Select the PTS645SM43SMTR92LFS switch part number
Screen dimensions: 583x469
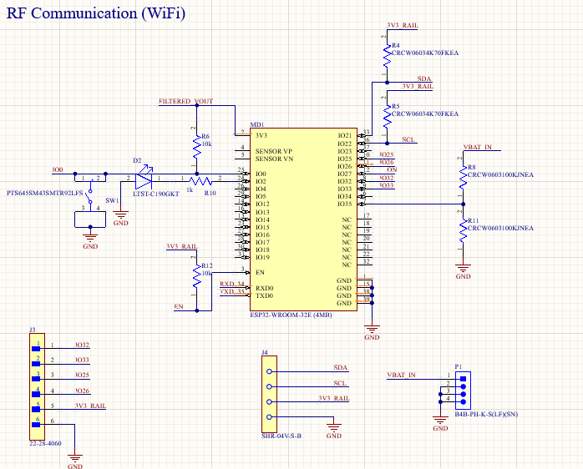44,194
